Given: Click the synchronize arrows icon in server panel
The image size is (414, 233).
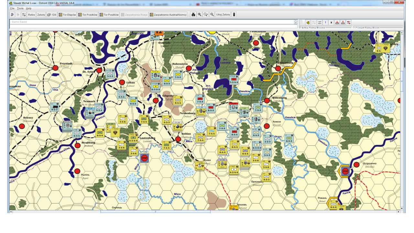Looking at the screenshot, I should 320,23.
